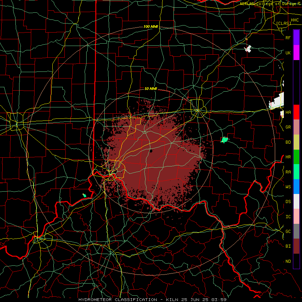The image size is (302, 302).
Task: Click the GC gray legend swatch
Action: click(296, 231)
